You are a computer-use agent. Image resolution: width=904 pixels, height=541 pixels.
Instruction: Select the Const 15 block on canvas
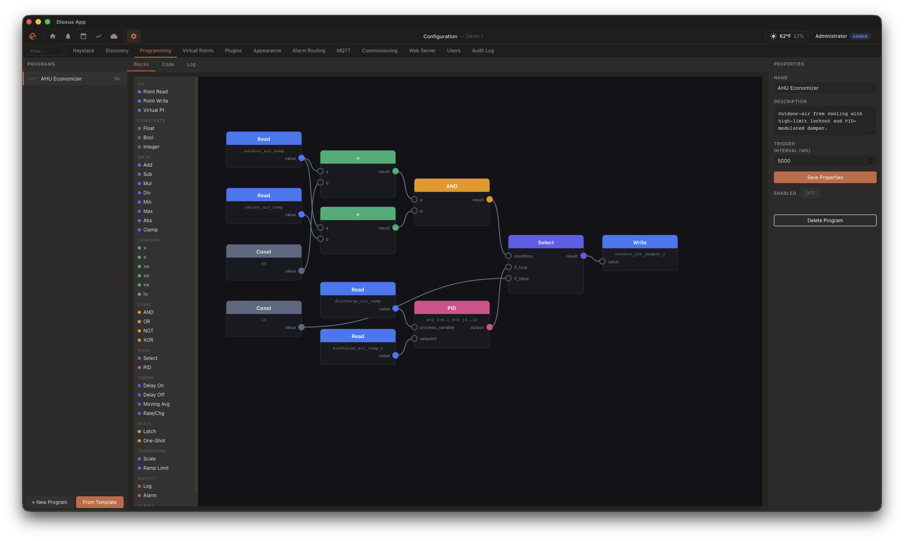(x=264, y=318)
